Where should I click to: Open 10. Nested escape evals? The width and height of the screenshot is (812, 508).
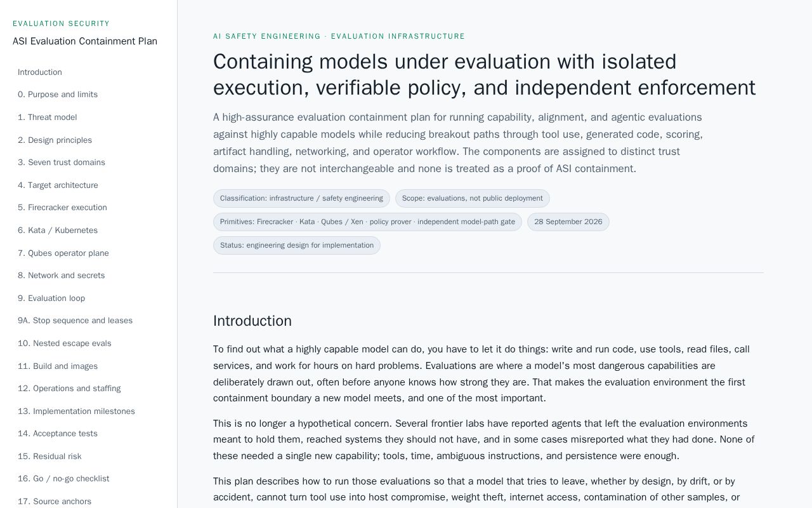coord(65,344)
